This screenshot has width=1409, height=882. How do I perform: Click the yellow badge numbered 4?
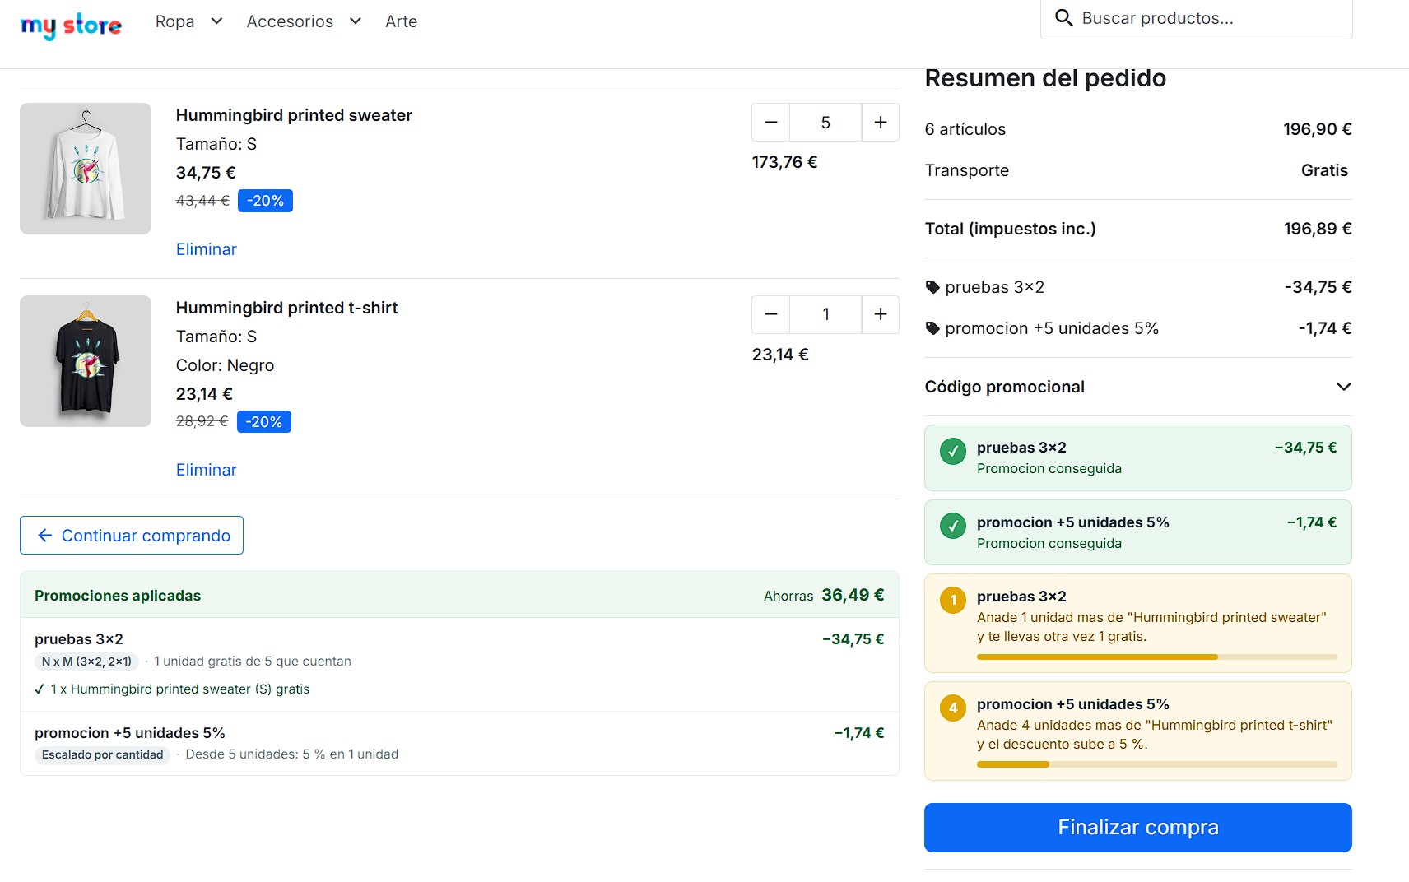tap(953, 708)
